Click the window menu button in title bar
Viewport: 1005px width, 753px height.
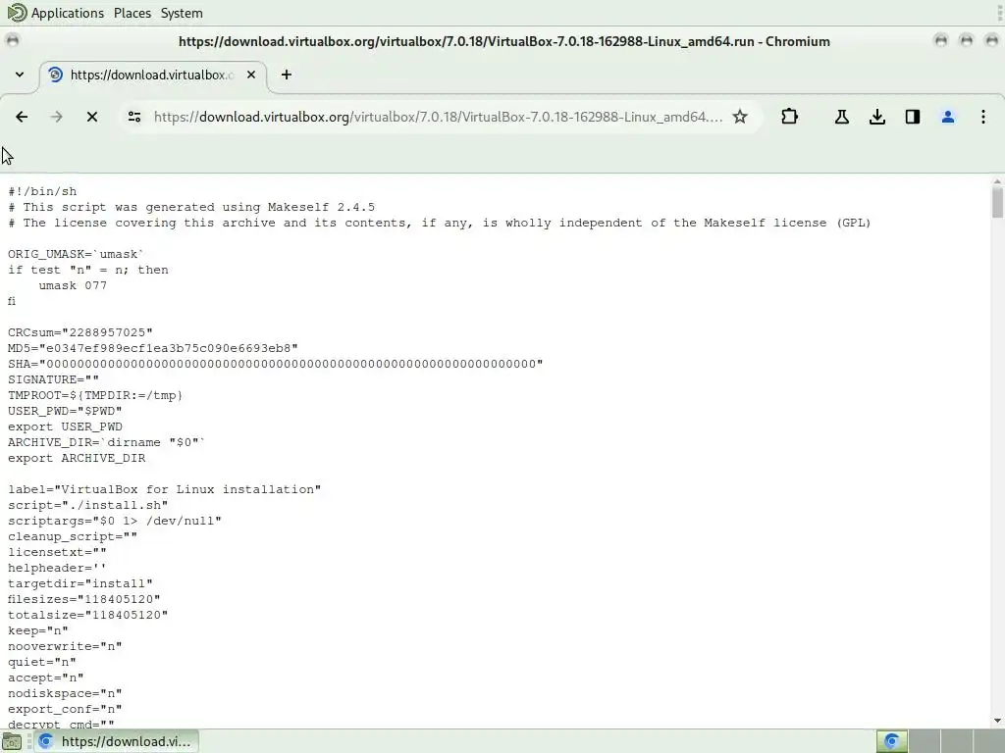[12, 41]
